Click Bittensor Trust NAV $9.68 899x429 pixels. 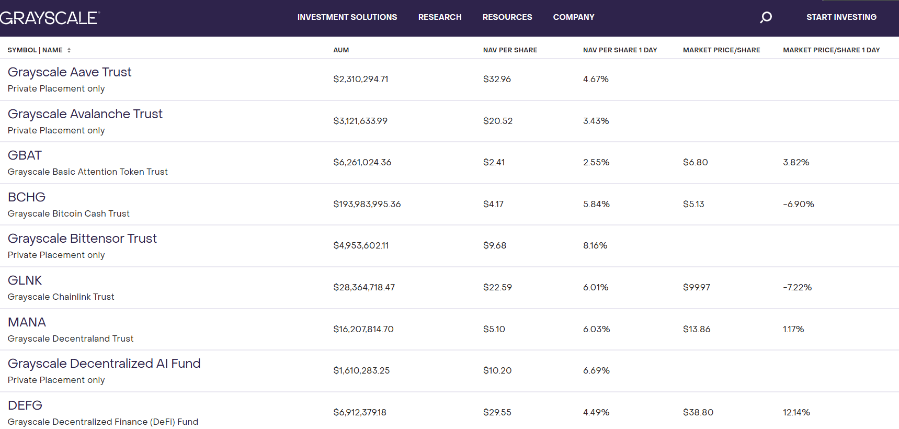click(x=495, y=245)
